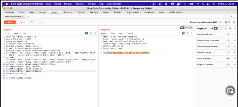Screen dimensions: 238x107
Task: Close the Inspector panel
Action: click(235, 28)
